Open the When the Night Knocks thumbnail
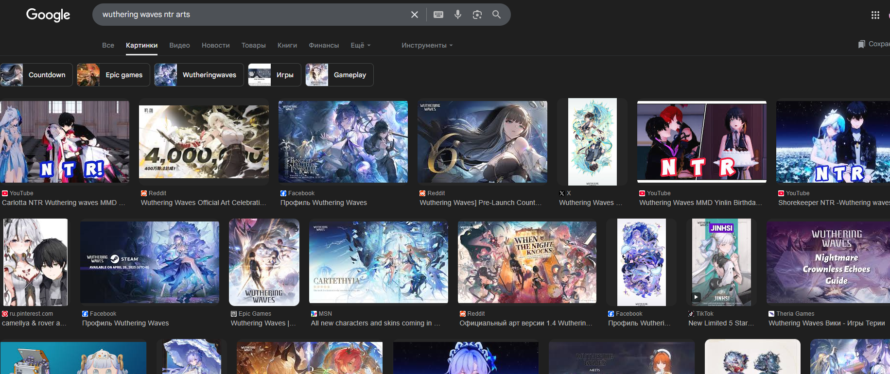 527,262
